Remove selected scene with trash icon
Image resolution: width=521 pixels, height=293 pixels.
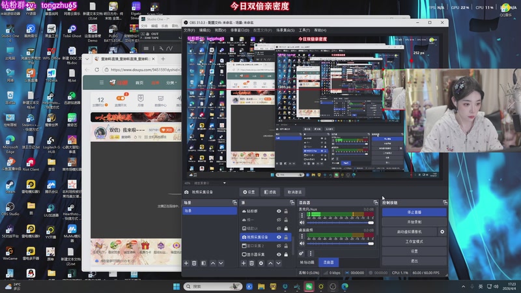click(x=194, y=263)
